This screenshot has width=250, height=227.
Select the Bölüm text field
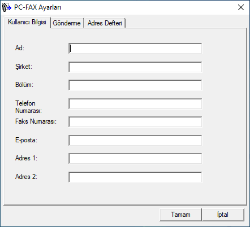(135, 85)
